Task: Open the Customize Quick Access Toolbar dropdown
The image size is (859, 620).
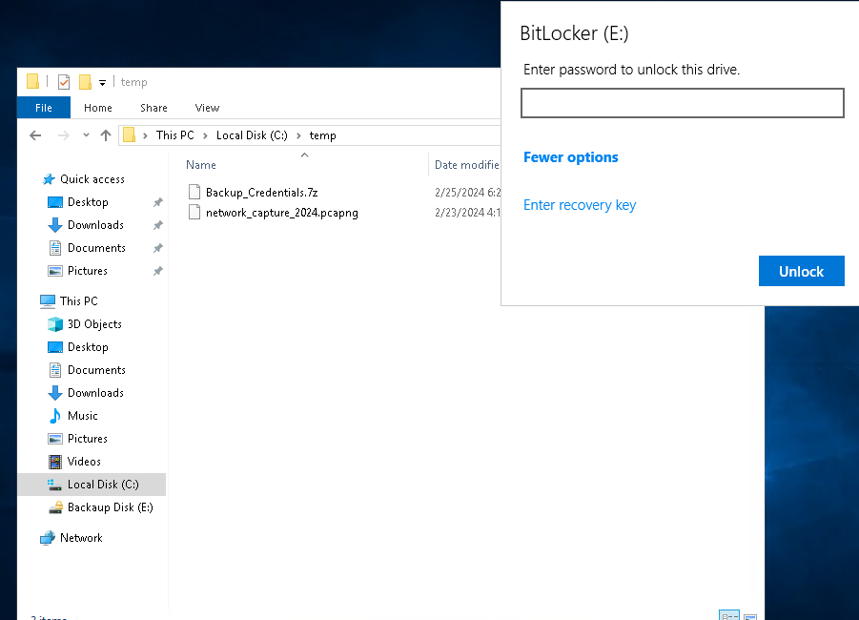Action: click(x=102, y=83)
